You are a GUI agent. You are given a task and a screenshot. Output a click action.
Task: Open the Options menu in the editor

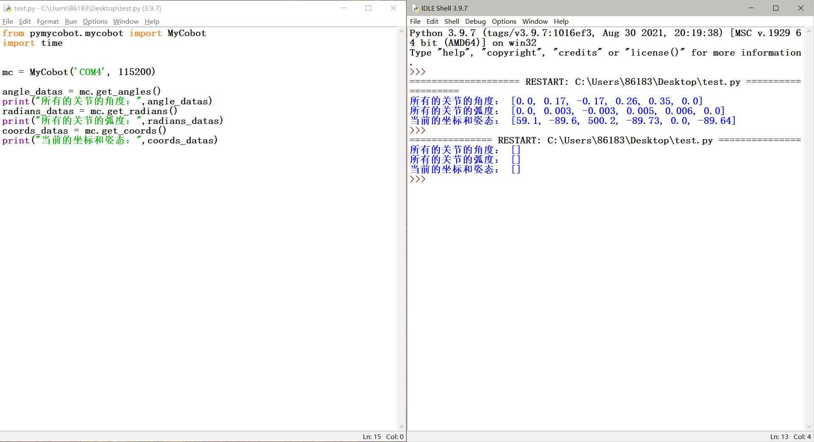tap(94, 21)
